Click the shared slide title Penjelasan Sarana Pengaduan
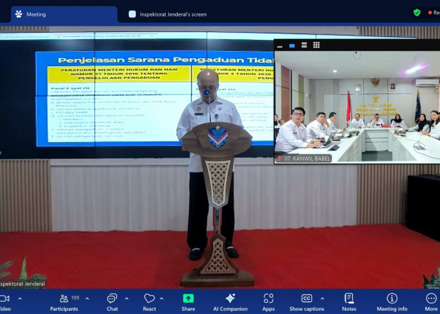This screenshot has width=440, height=314. point(165,60)
